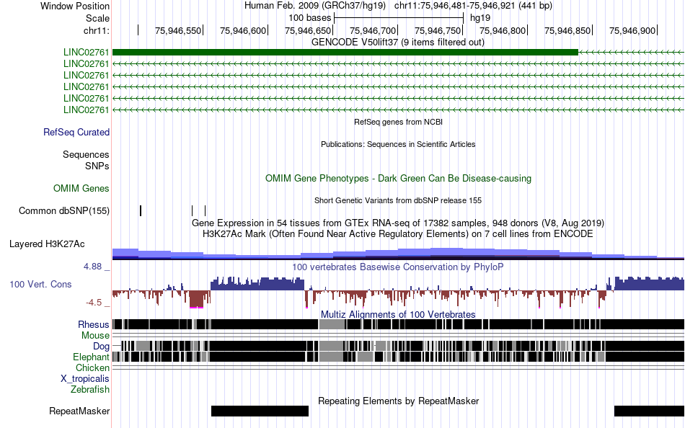
Task: Click the Layered H3K27Ac label
Action: pyautogui.click(x=47, y=244)
